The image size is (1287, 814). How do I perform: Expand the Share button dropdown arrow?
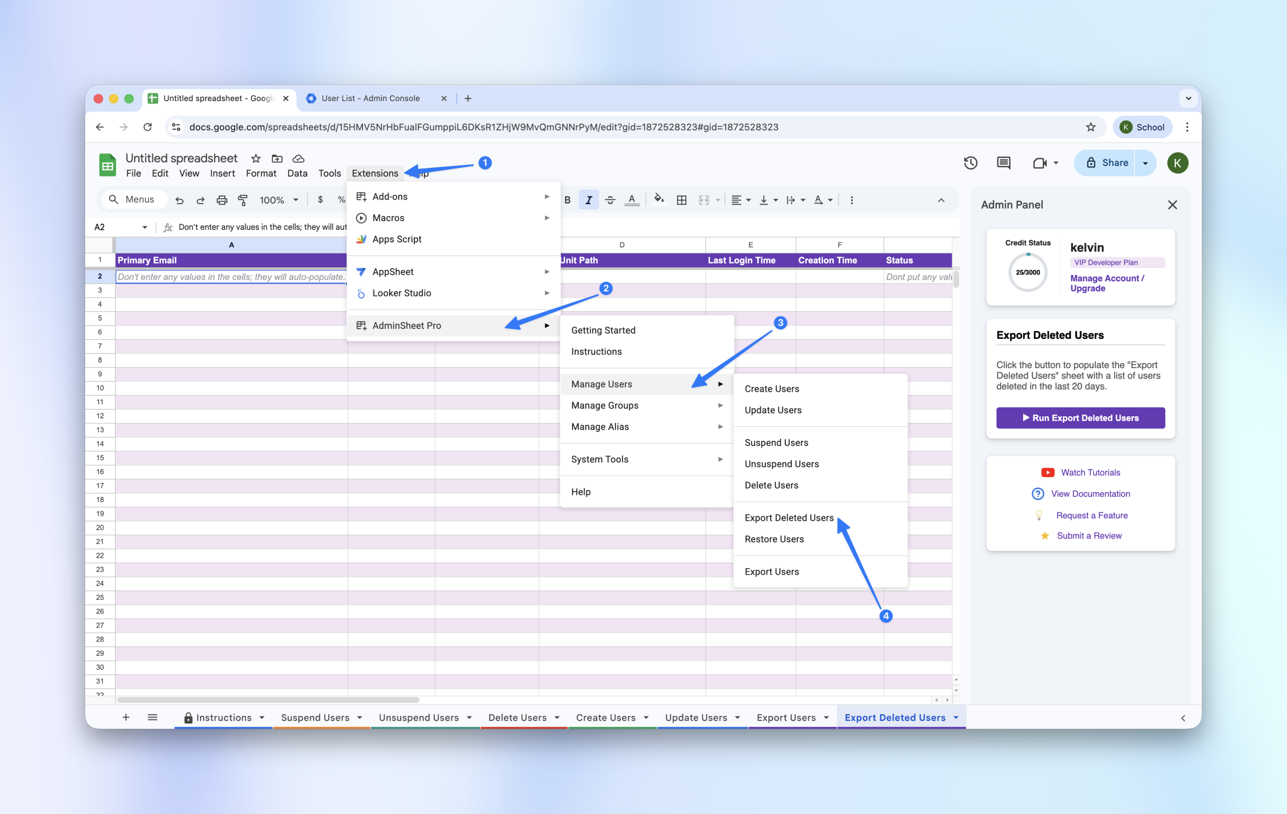[1145, 163]
